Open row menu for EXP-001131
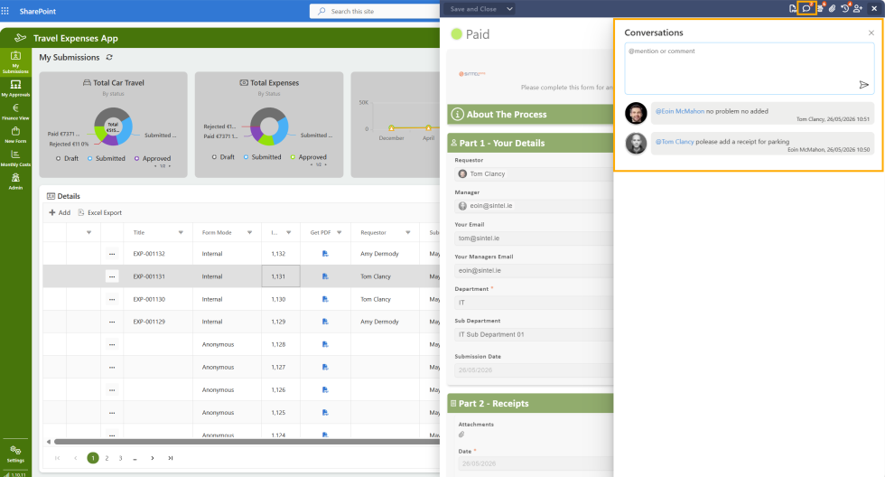The width and height of the screenshot is (885, 477). 112,276
